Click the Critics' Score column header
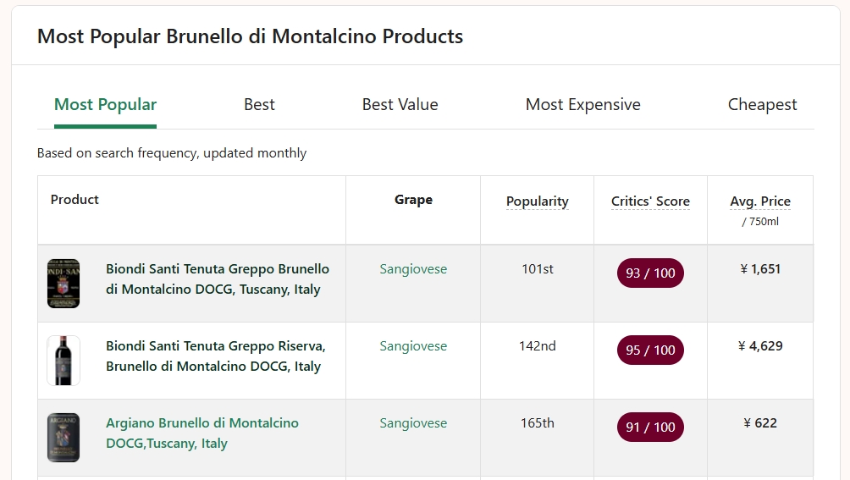 650,201
